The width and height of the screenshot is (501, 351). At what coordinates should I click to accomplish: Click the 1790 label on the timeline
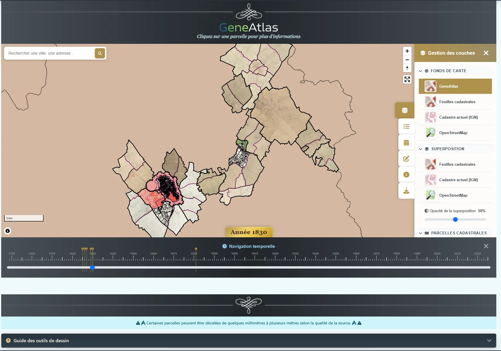tap(12, 254)
